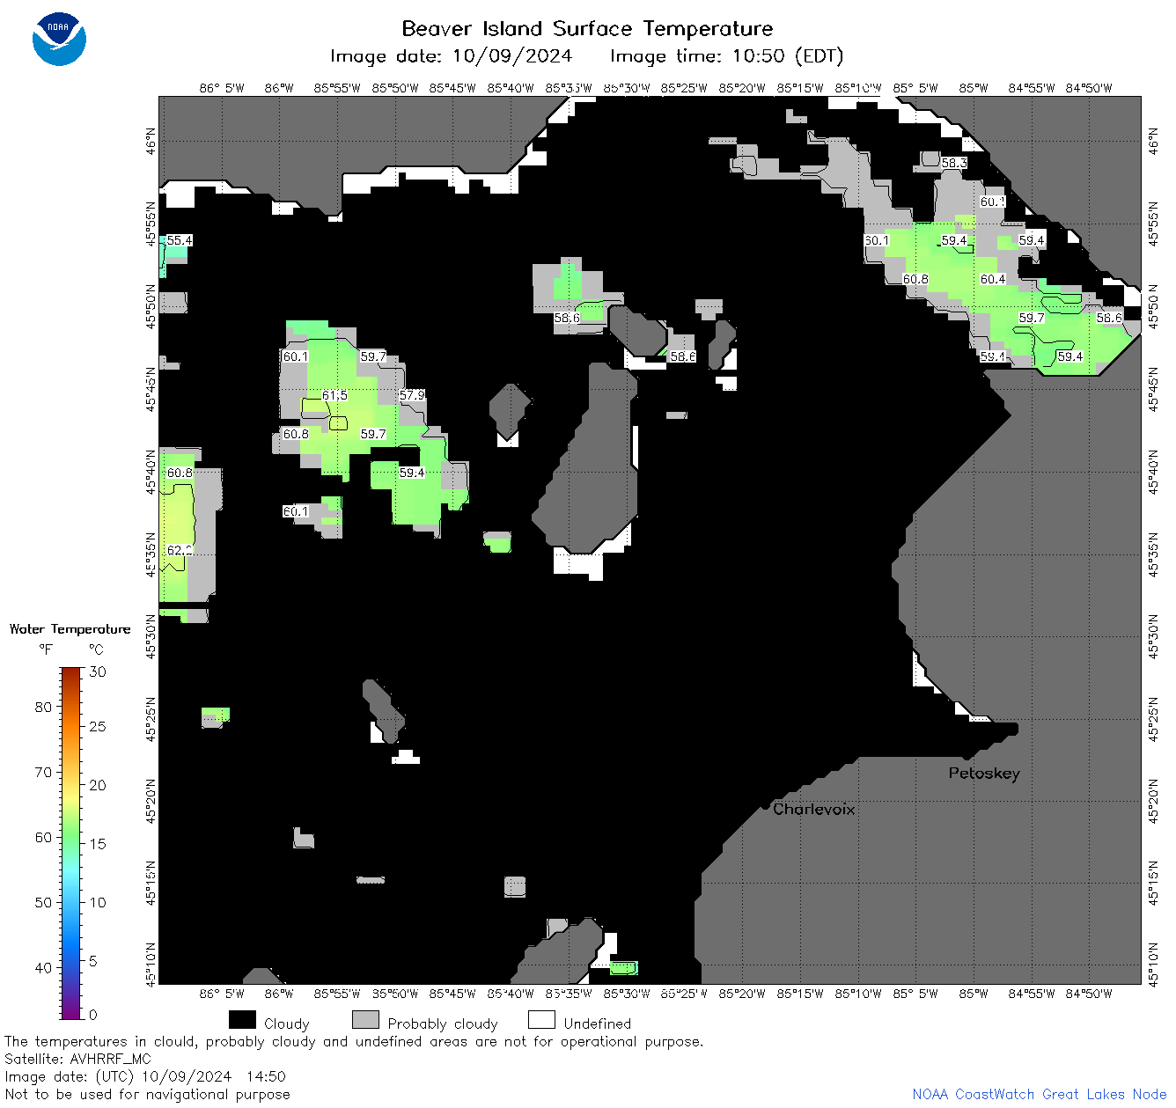This screenshot has height=1108, width=1176.
Task: Click the 25 °C scale tick label
Action: pos(98,726)
